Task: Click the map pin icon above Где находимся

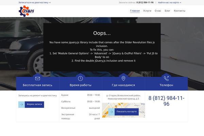Action: pos(123,79)
